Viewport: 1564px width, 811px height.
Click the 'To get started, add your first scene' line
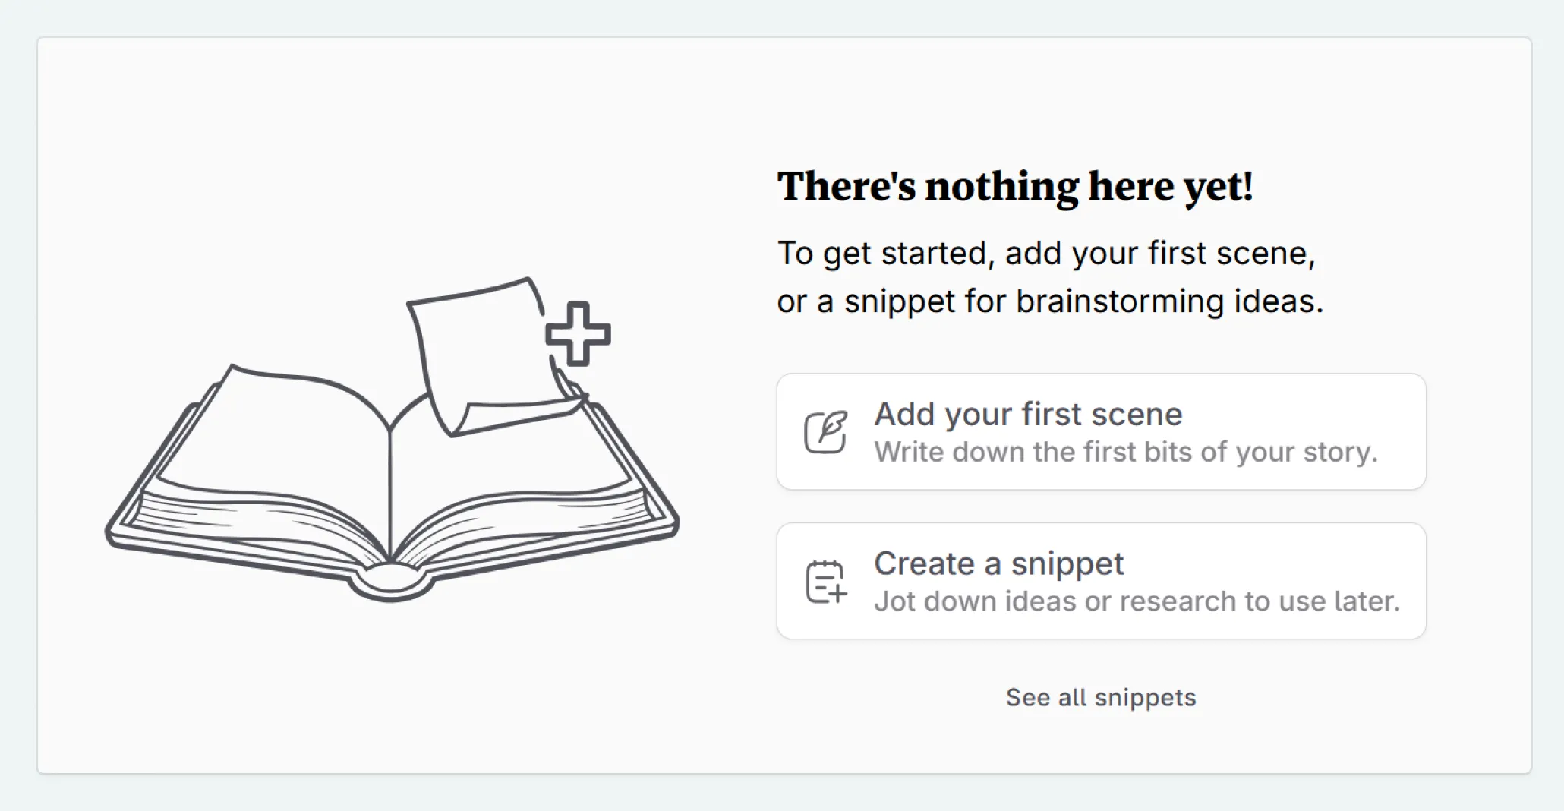tap(1045, 254)
